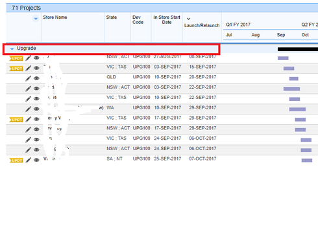The image size is (318, 251).
Task: Click UPDT badge on the 08-SEP-2017 row
Action: tap(16, 58)
